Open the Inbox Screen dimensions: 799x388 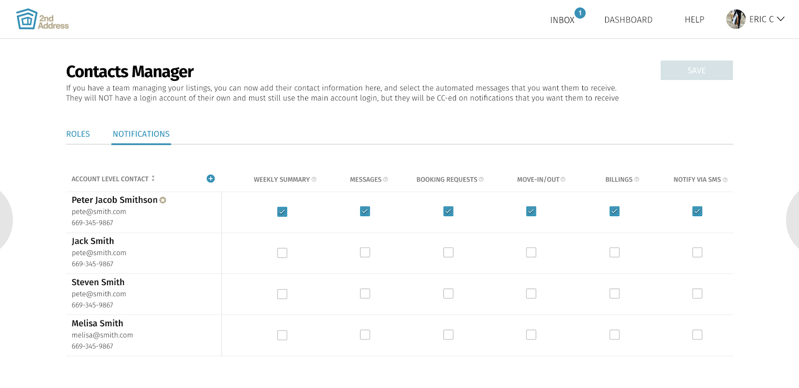point(562,20)
